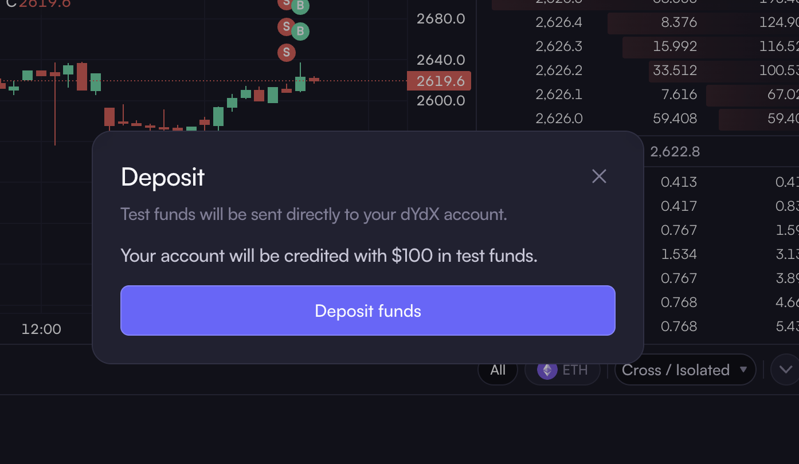This screenshot has width=799, height=464.
Task: Close the Deposit dialog with the X
Action: (599, 176)
